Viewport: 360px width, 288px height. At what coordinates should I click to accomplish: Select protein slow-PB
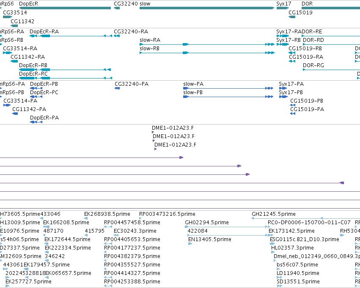pos(228,97)
